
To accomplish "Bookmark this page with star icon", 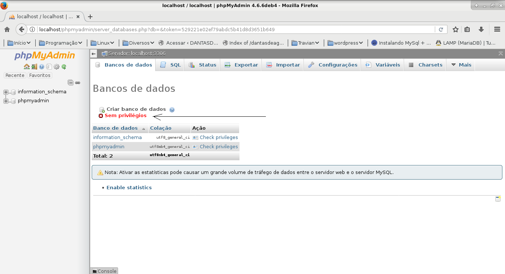I will pos(456,29).
